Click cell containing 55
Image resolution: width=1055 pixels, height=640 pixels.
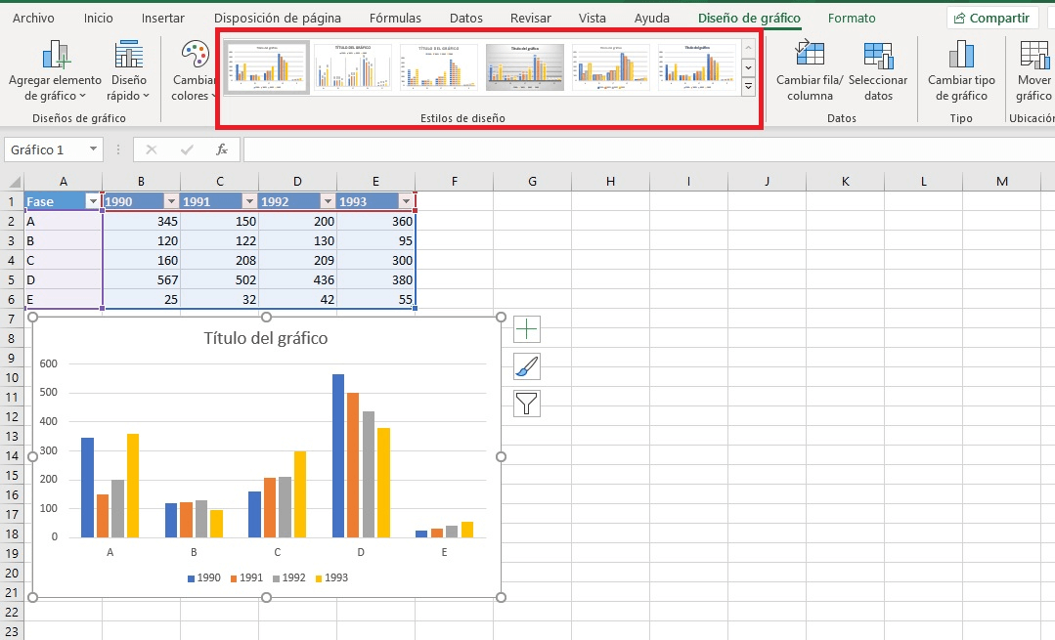pyautogui.click(x=375, y=299)
